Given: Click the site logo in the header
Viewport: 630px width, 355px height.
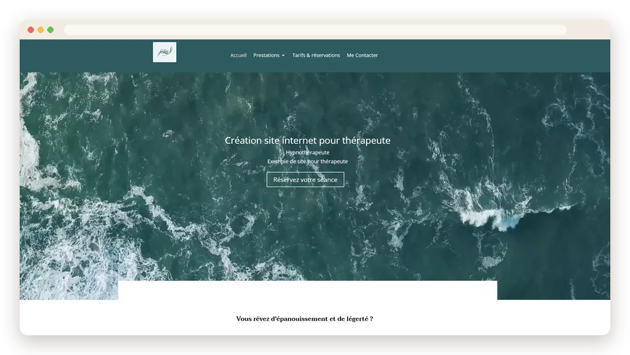Looking at the screenshot, I should (x=164, y=52).
